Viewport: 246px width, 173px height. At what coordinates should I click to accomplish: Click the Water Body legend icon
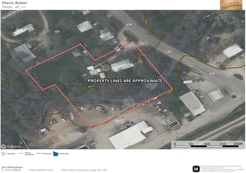coord(56,154)
